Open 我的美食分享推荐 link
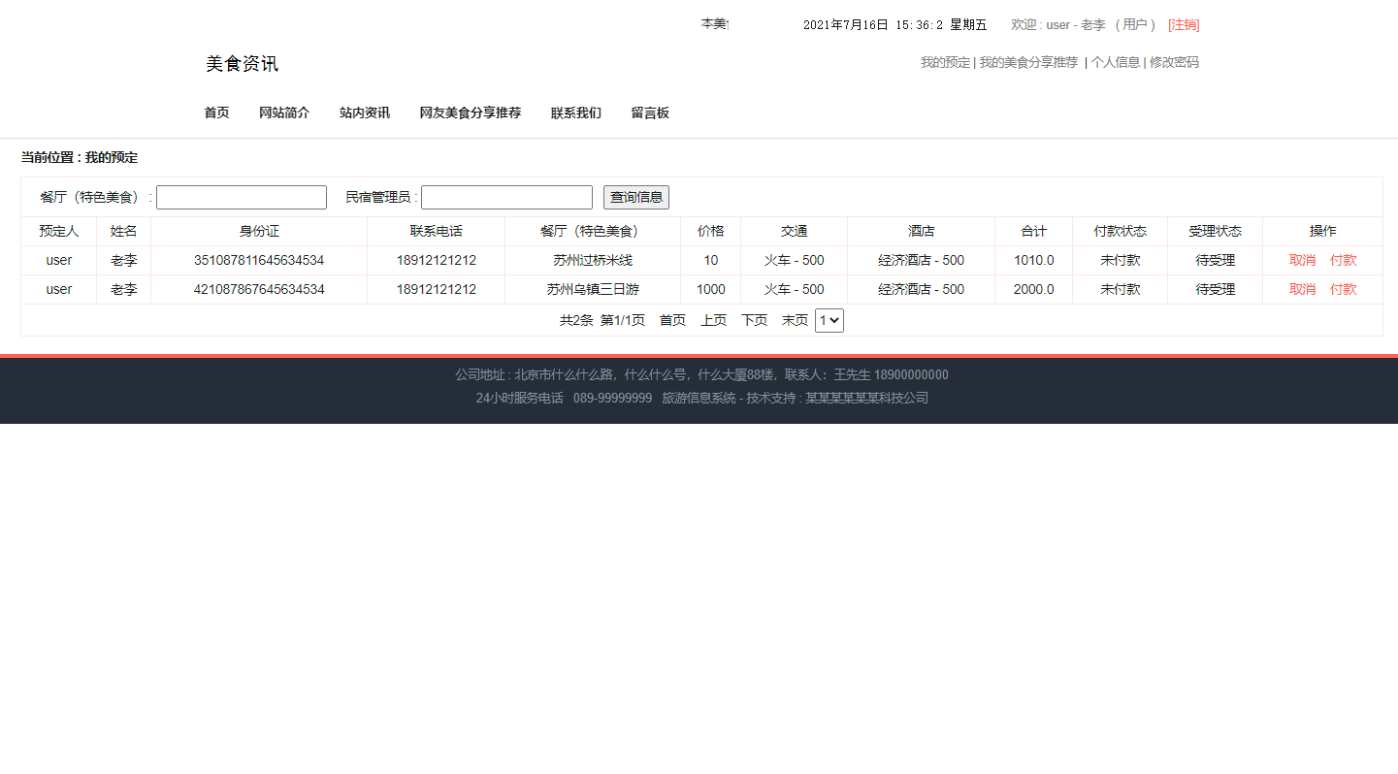The image size is (1398, 774). [1028, 62]
